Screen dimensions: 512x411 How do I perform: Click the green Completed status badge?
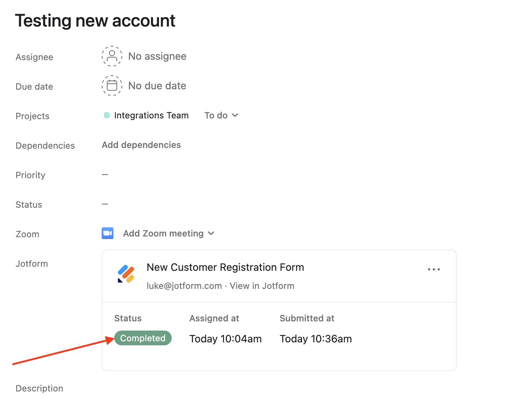click(x=143, y=338)
